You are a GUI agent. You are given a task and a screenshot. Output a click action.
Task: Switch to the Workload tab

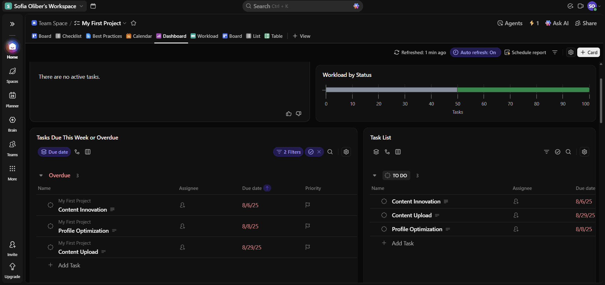click(205, 36)
